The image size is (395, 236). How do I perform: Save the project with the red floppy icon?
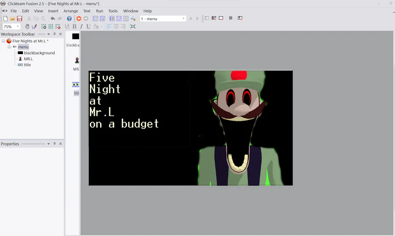[19, 18]
